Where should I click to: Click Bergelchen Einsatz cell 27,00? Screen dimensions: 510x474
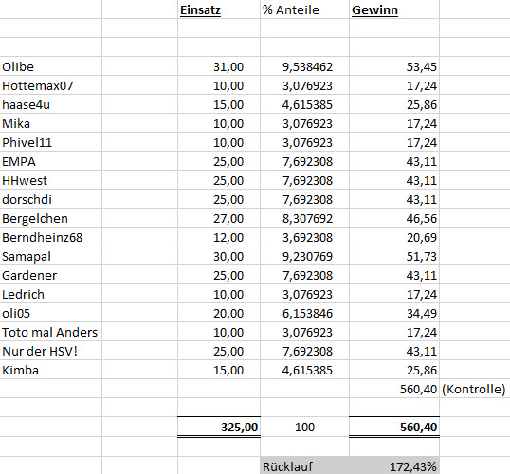tap(219, 218)
